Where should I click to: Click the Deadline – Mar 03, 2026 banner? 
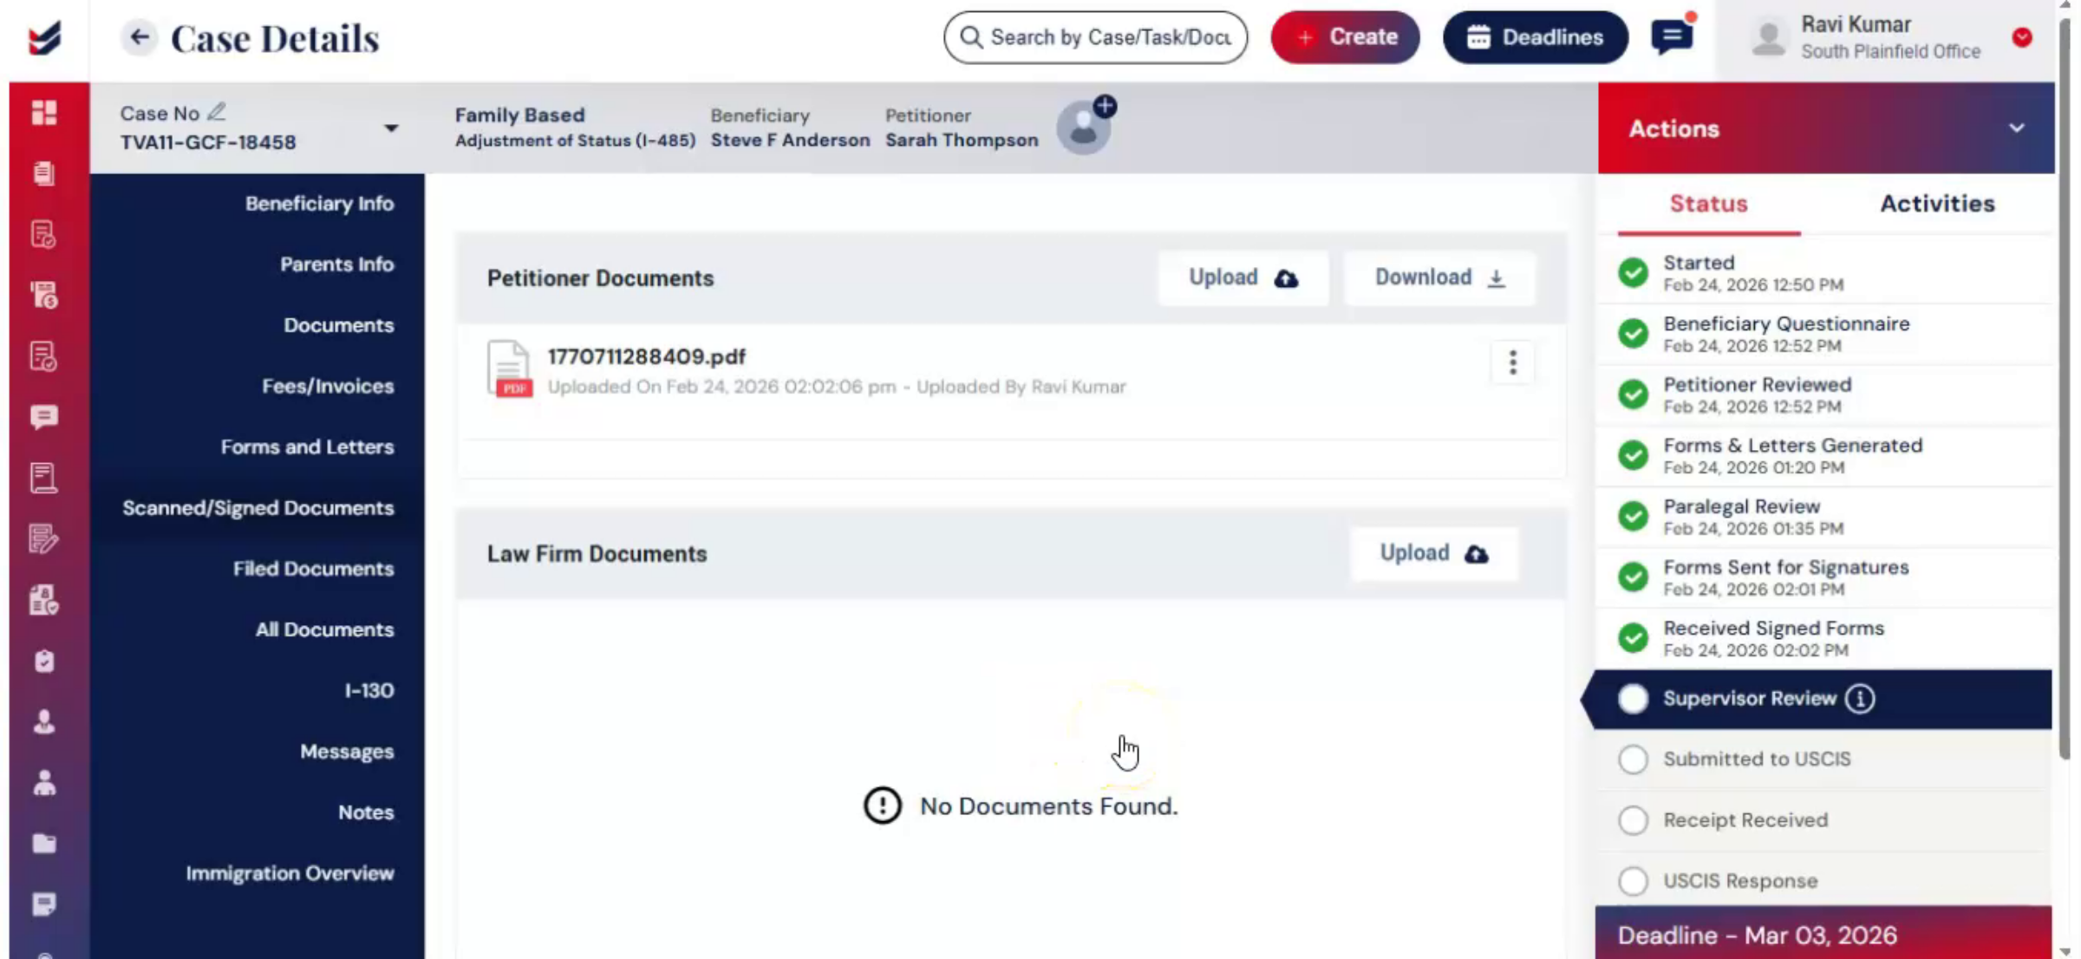click(1823, 935)
